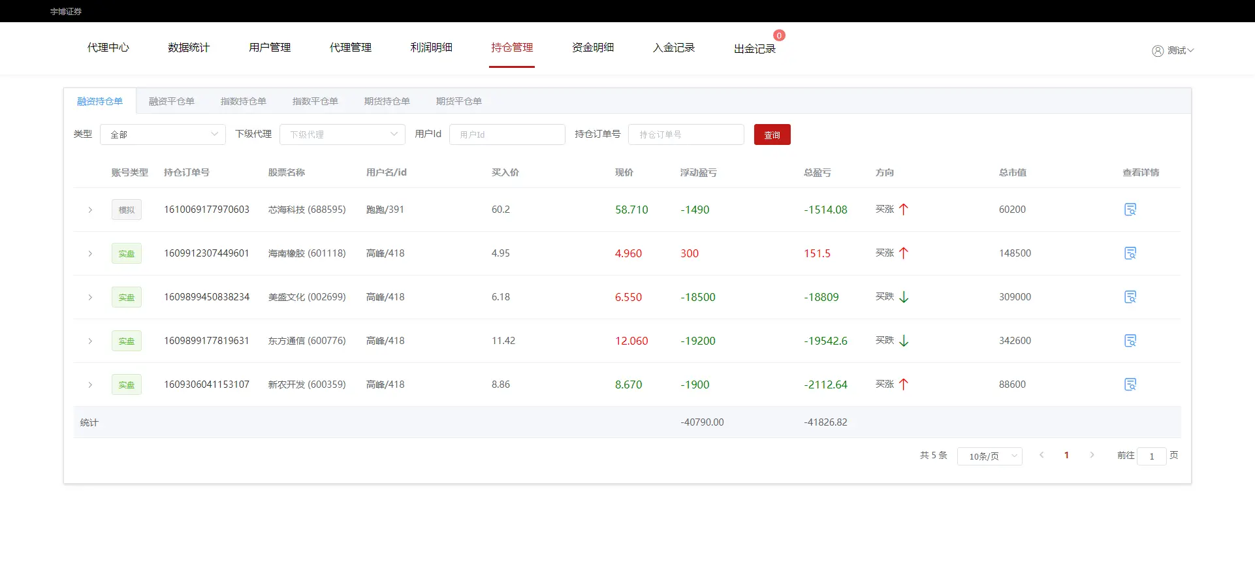The image size is (1255, 566).
Task: Open details icon for 美盛文化 row
Action: [x=1130, y=297]
